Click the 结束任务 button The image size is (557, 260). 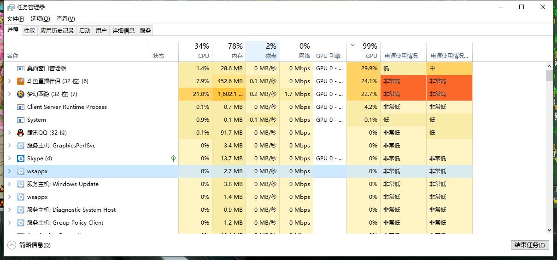click(x=530, y=245)
